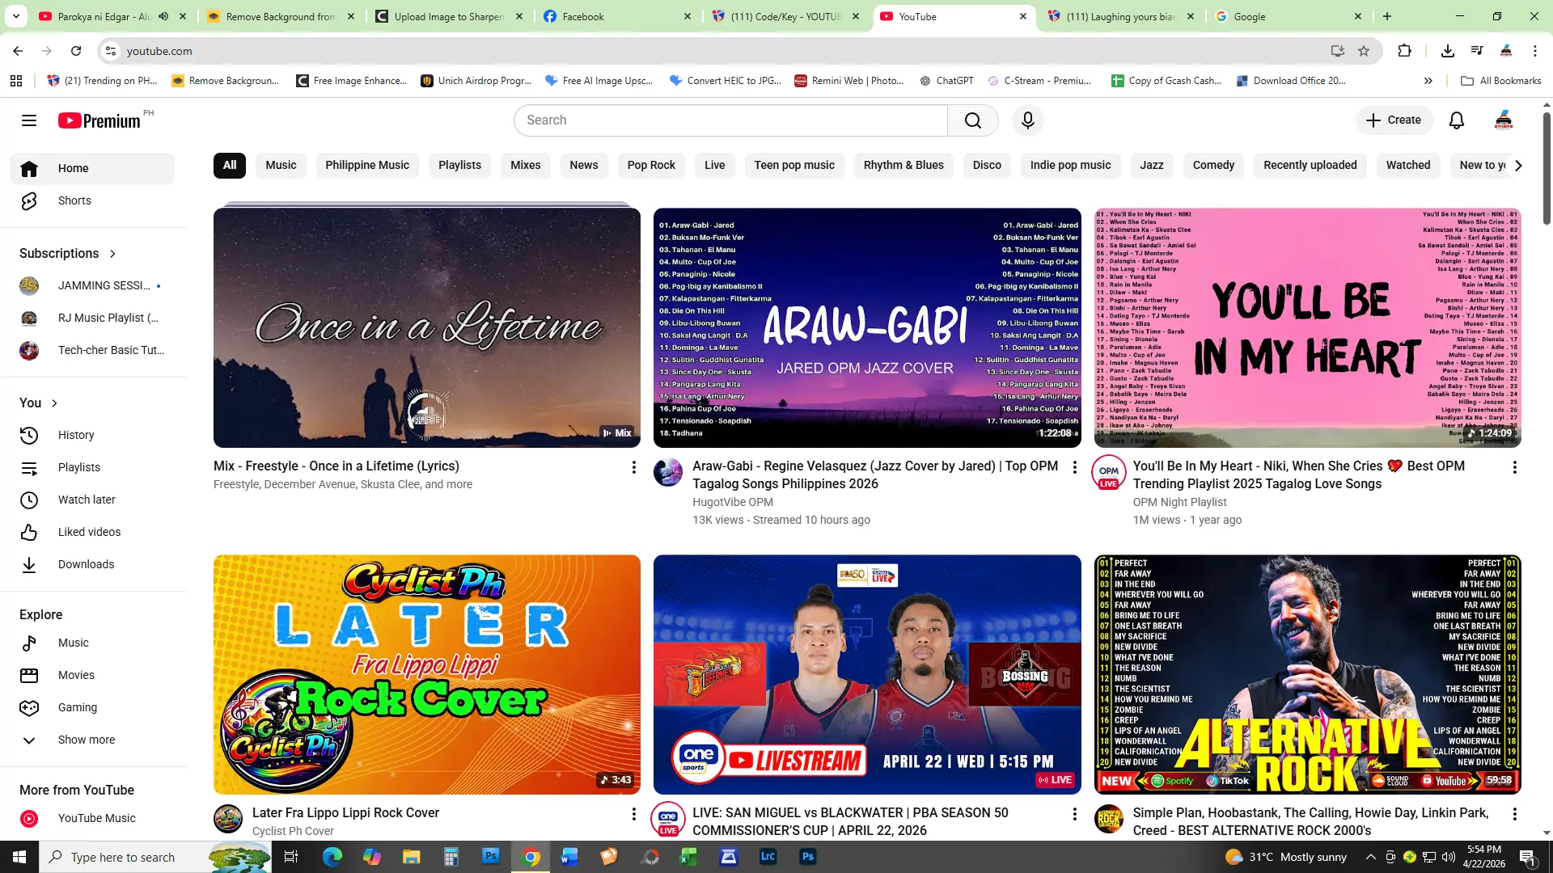Open Microsoft Word from the taskbar
This screenshot has height=873, width=1553.
(569, 857)
